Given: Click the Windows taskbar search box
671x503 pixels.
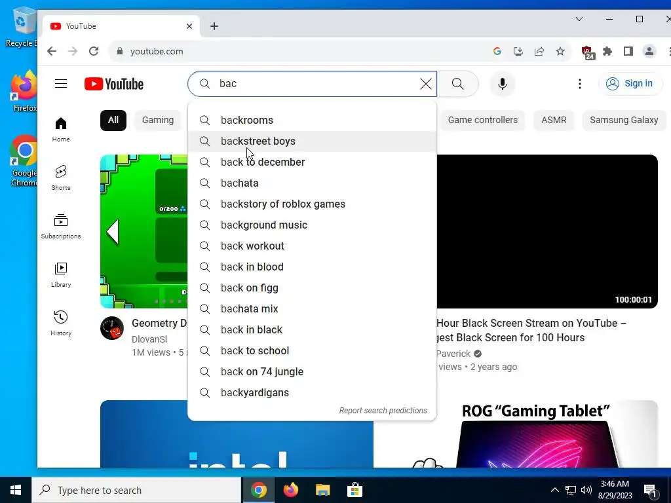Looking at the screenshot, I should click(x=136, y=490).
